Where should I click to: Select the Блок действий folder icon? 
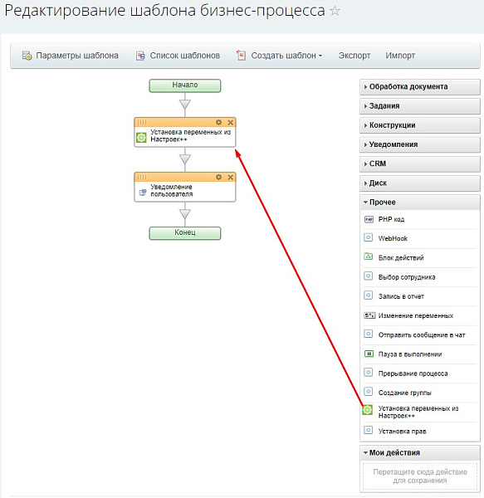click(x=369, y=256)
